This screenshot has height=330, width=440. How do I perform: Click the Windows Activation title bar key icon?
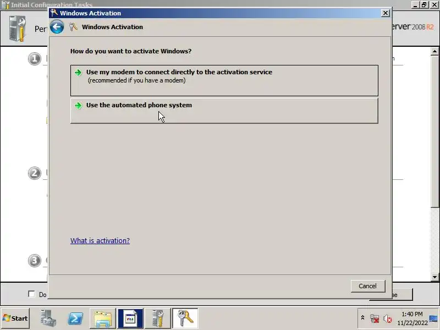coord(54,13)
